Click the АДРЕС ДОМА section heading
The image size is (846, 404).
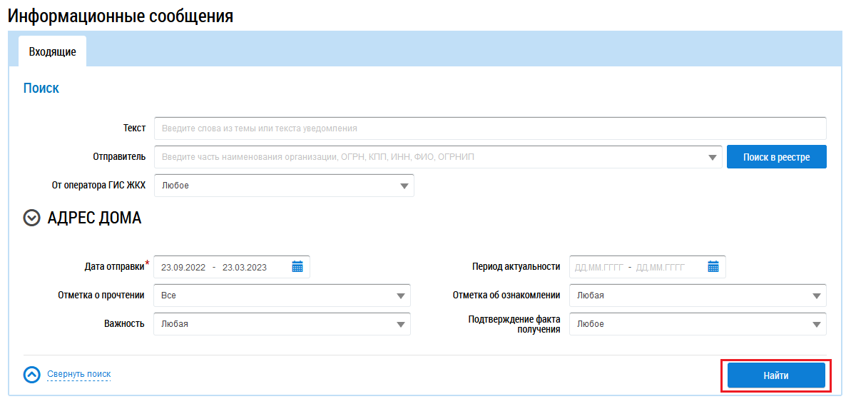click(94, 218)
